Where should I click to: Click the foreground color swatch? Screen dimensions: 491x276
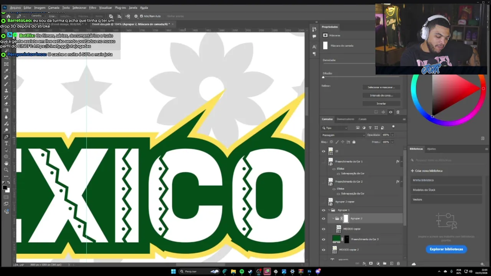5,187
